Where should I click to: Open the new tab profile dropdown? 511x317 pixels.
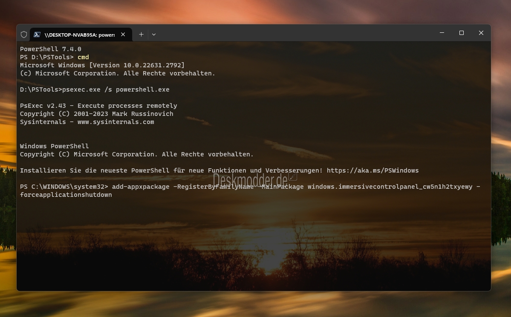(x=154, y=34)
